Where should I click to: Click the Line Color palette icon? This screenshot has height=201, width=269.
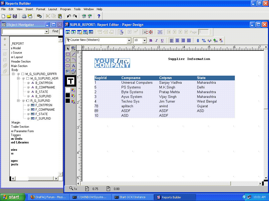73,96
